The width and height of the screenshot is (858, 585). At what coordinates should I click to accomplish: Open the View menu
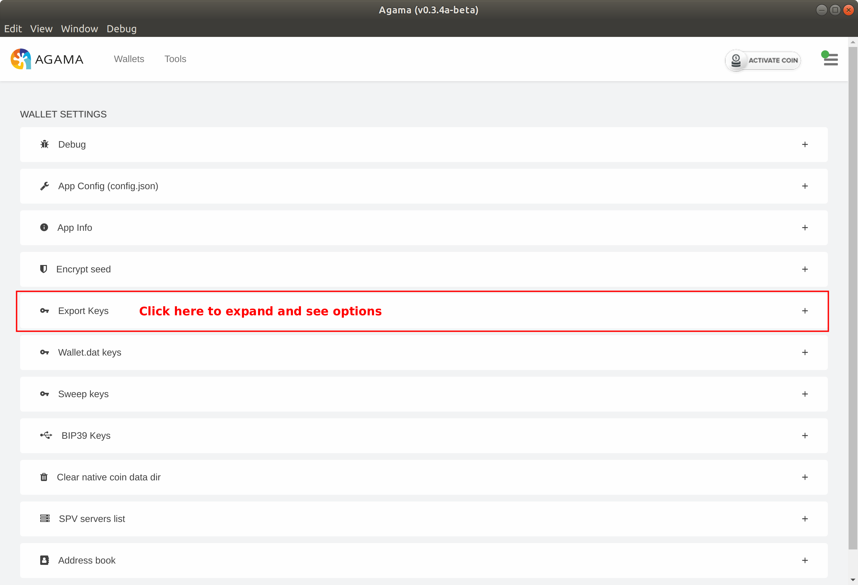coord(41,29)
